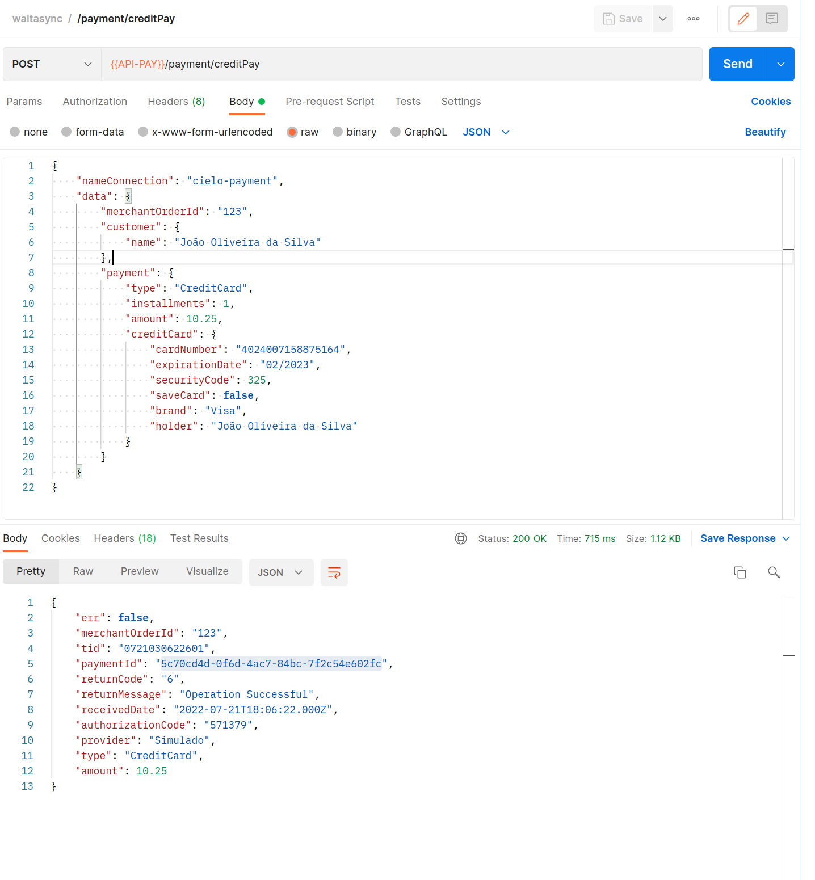Open the more actions menu

click(693, 19)
